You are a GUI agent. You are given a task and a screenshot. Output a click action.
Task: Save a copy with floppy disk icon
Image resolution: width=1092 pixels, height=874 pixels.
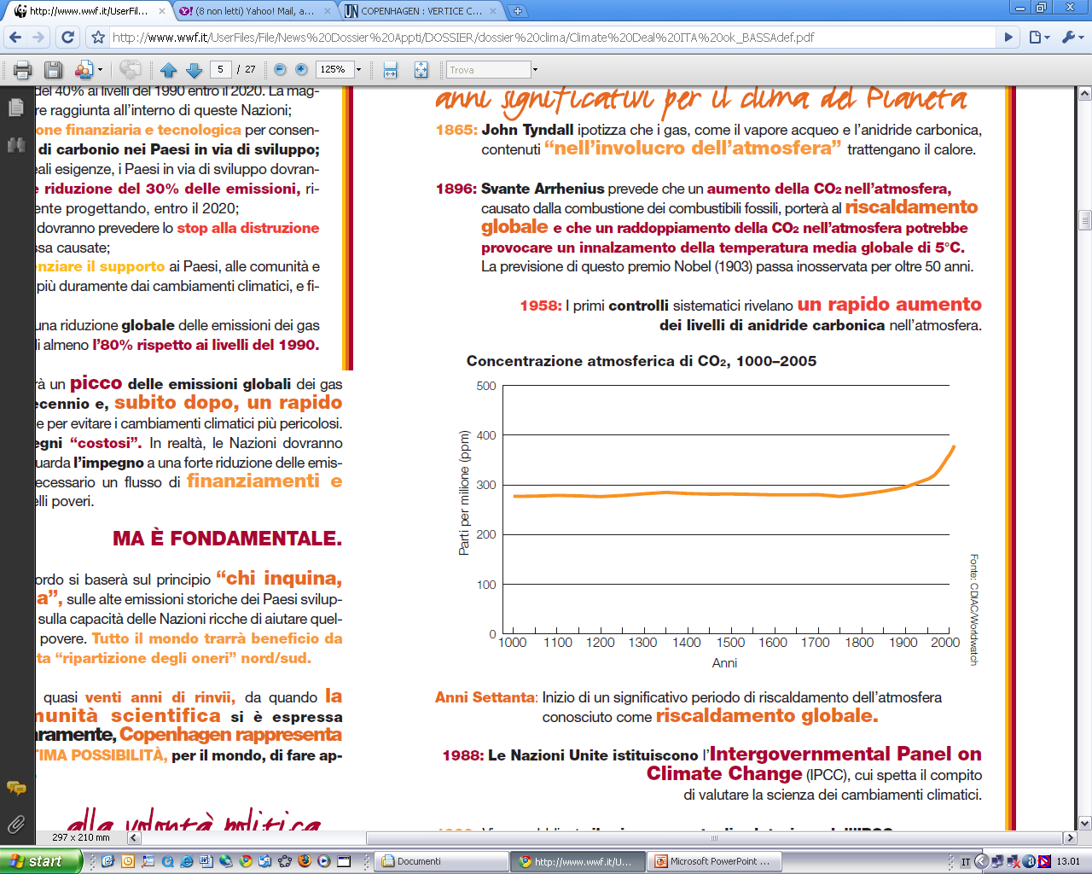coord(54,70)
